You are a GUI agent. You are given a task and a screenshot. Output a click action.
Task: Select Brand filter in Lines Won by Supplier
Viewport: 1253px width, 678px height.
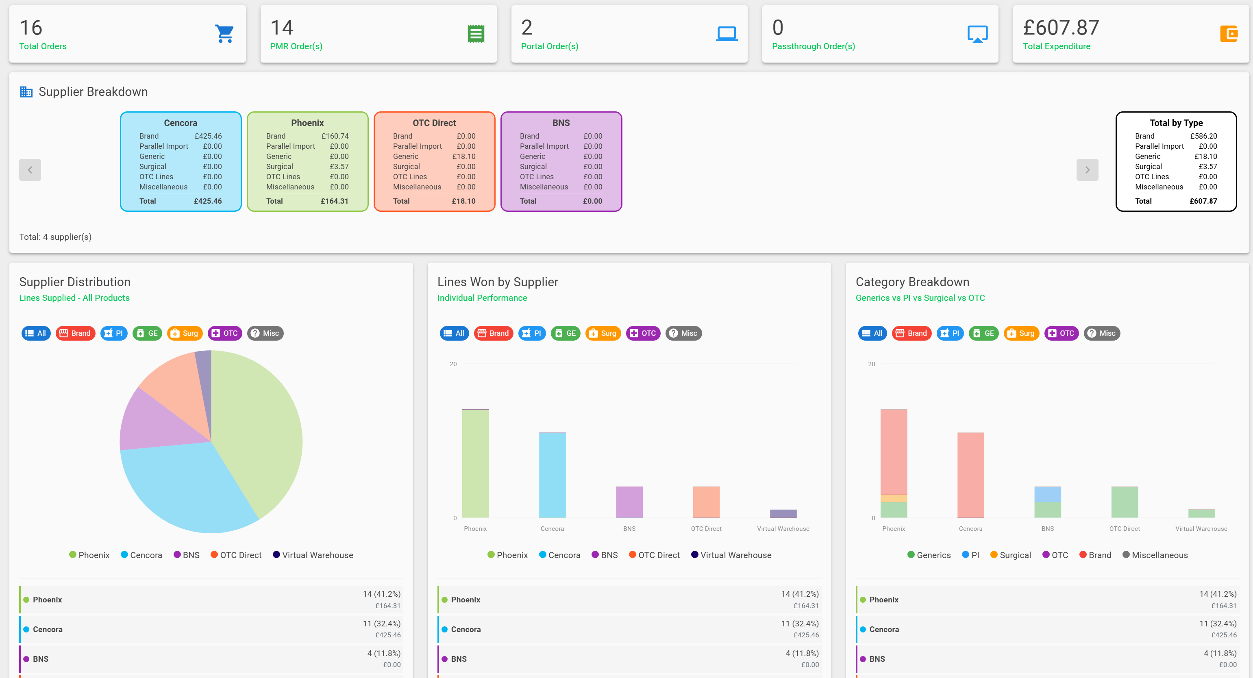(494, 333)
